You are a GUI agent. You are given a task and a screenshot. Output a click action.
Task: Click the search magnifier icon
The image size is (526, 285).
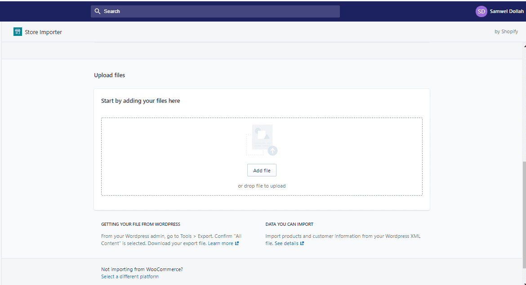click(97, 11)
